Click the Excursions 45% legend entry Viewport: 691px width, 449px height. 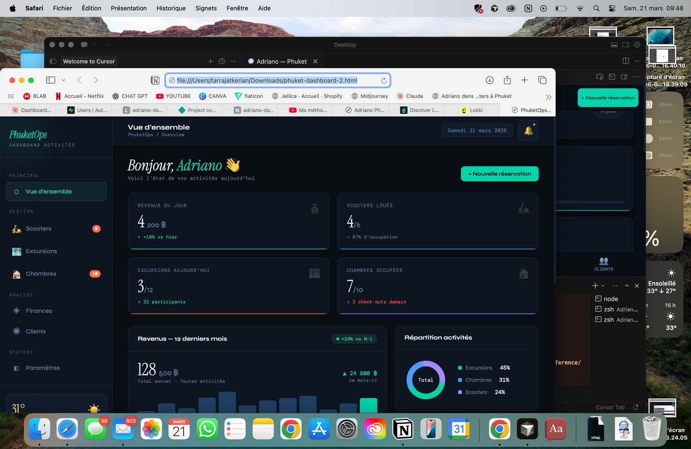pos(484,368)
